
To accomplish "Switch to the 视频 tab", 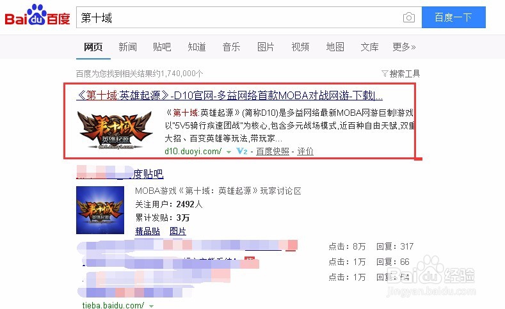I will click(x=300, y=47).
